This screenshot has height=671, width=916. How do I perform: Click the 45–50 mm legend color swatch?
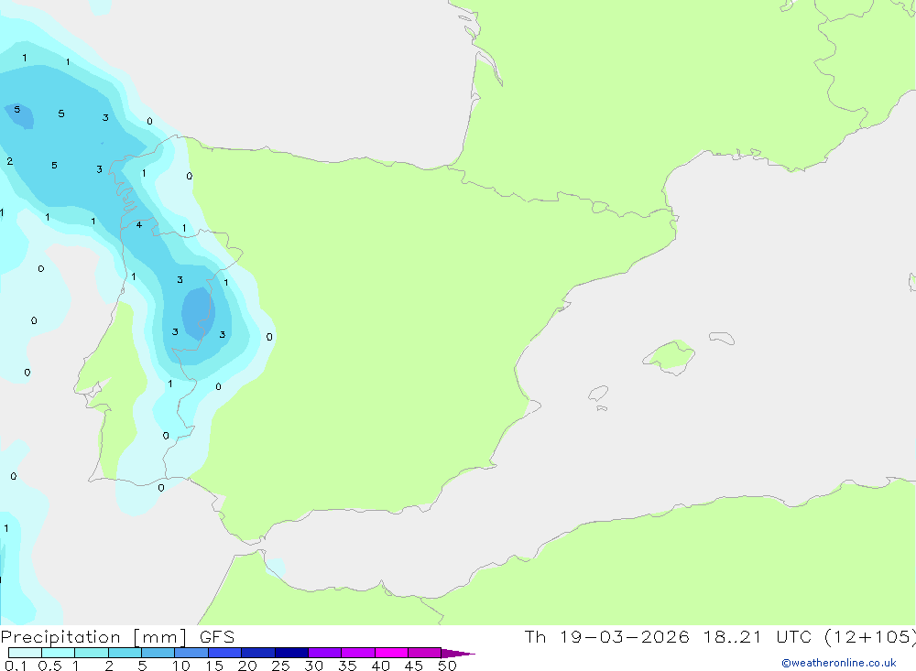click(424, 653)
